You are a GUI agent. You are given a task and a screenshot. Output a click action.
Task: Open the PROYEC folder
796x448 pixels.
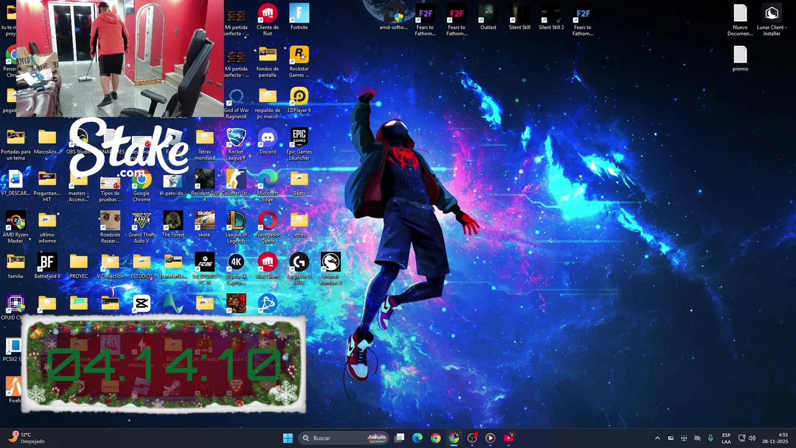(78, 266)
